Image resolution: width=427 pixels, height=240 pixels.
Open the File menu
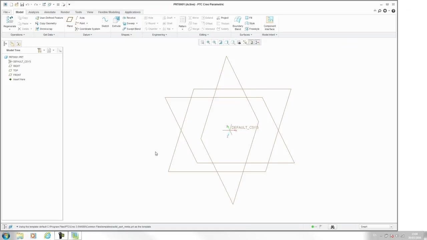[7, 12]
